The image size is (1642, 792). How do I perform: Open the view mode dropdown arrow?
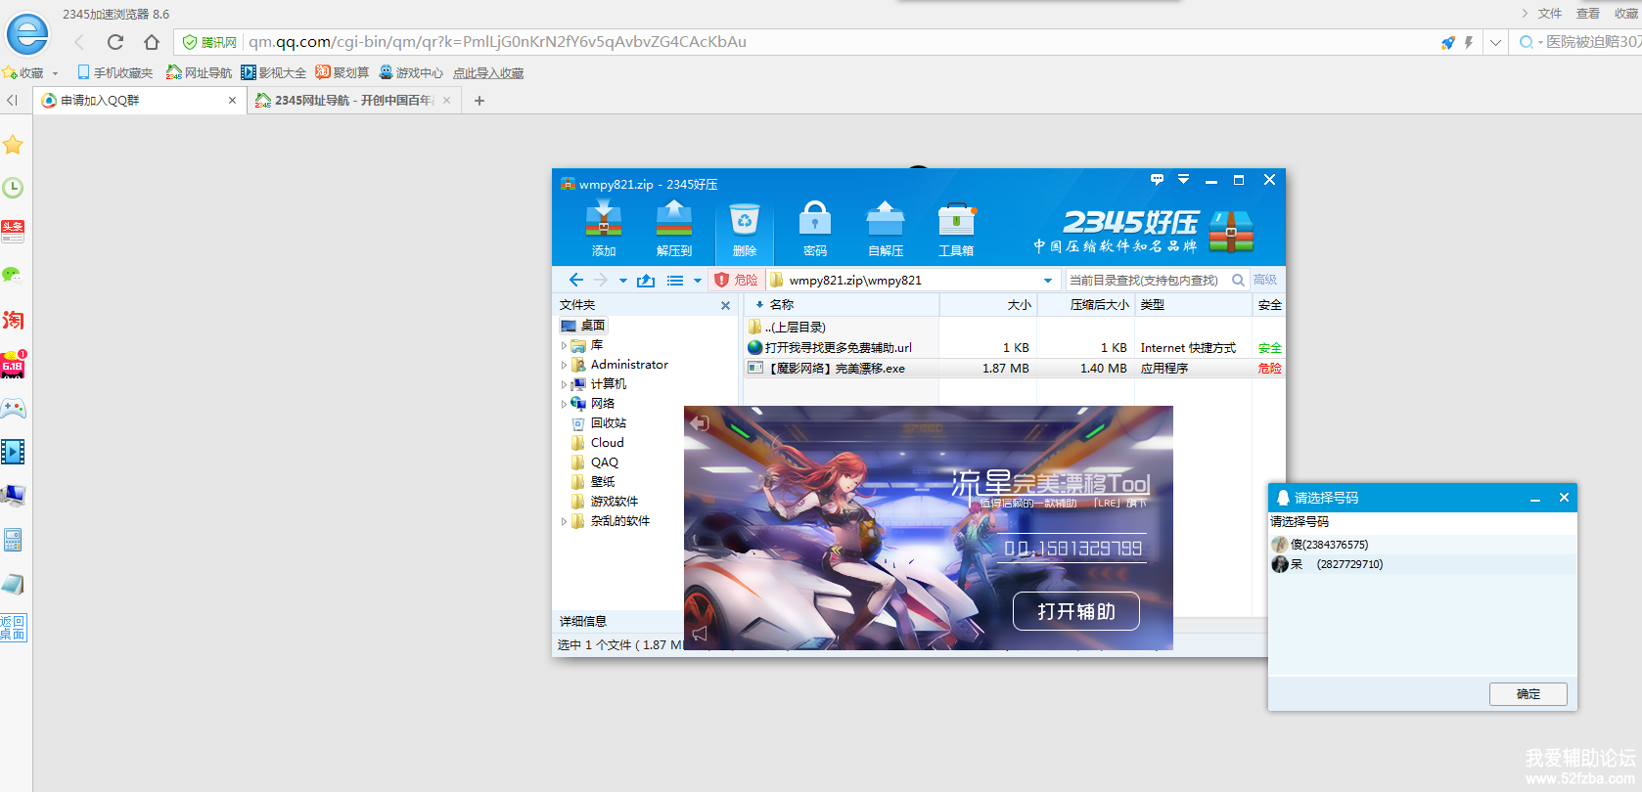click(698, 281)
